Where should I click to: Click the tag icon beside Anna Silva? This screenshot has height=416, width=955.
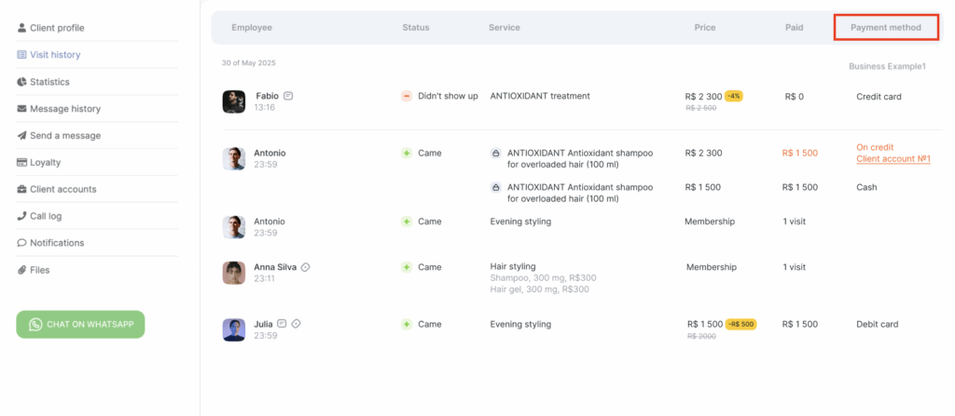click(x=306, y=267)
